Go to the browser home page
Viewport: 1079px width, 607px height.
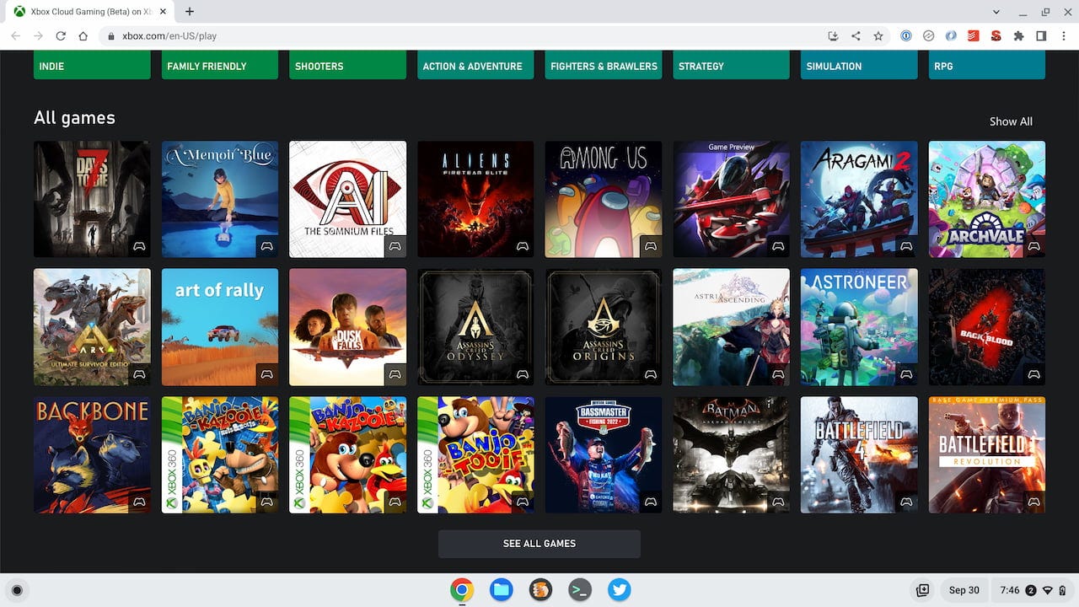83,36
